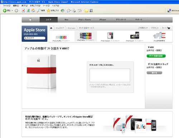This screenshot has height=138, width=179.
Task: Open the Tools (ツール) menu
Action: pyautogui.click(x=46, y=6)
